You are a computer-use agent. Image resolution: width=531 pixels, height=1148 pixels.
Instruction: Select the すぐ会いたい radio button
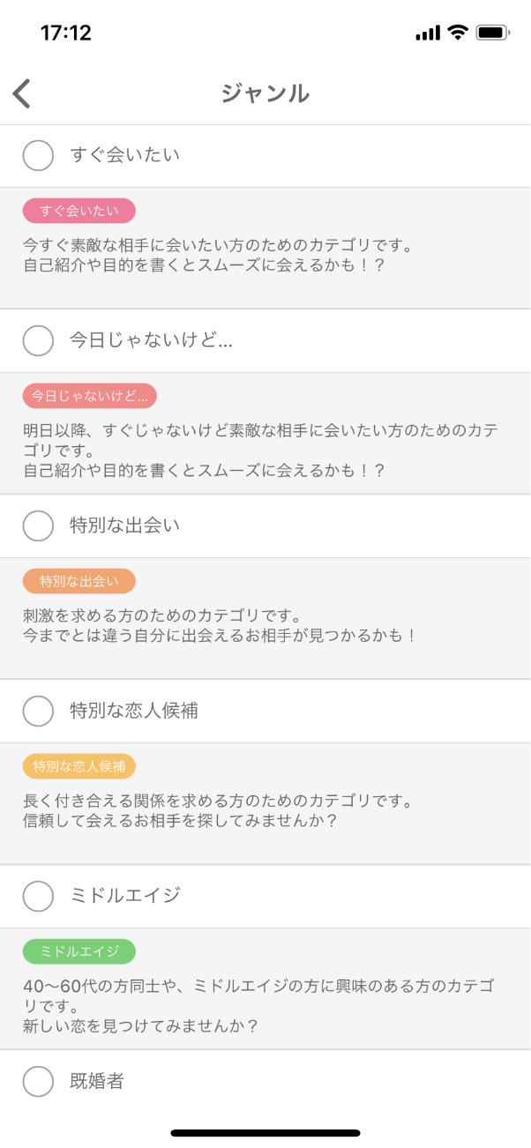pyautogui.click(x=38, y=155)
